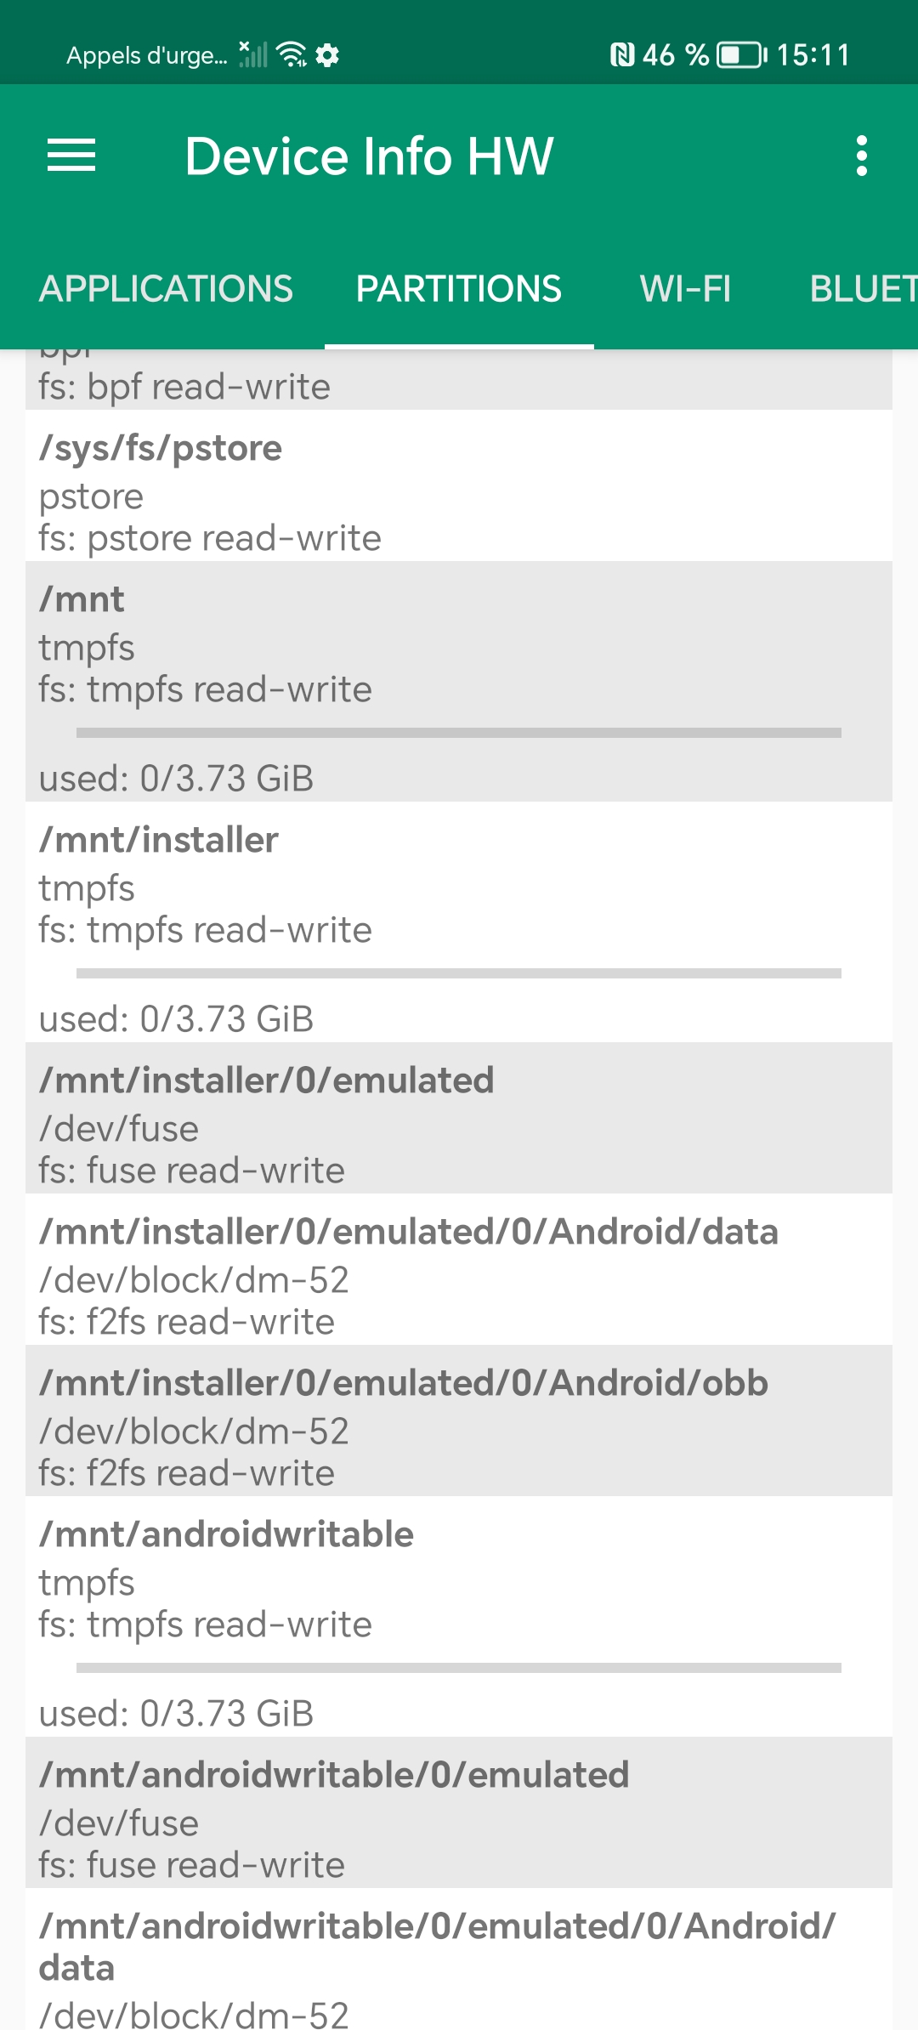The width and height of the screenshot is (918, 2030).
Task: Switch to the APPLICATIONS tab
Action: (x=167, y=289)
